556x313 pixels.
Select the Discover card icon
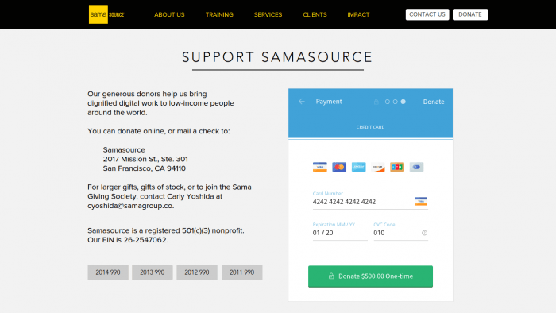pyautogui.click(x=377, y=167)
